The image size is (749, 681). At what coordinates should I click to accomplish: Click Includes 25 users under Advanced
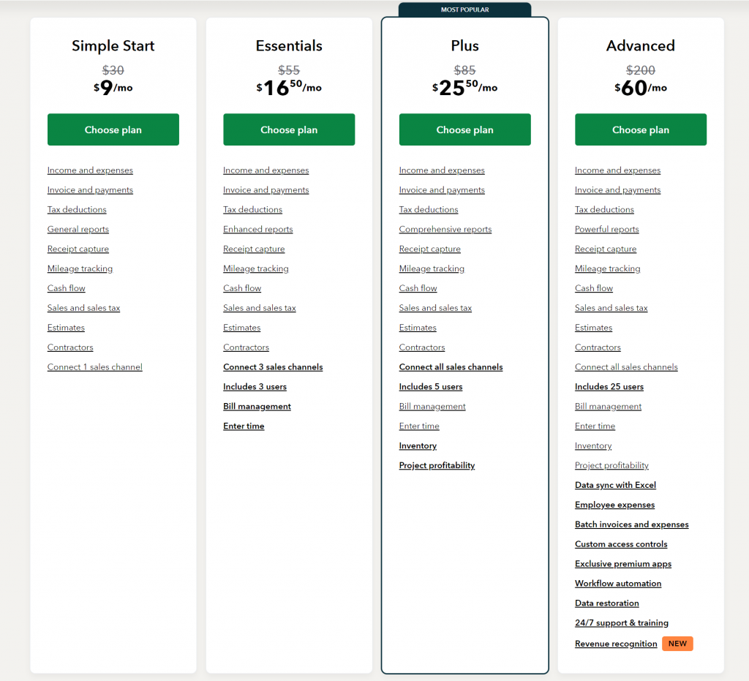coord(609,387)
